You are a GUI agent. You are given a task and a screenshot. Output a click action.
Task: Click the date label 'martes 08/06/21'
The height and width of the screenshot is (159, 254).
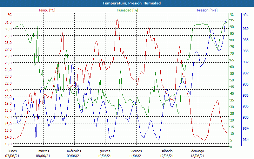pos(43,154)
